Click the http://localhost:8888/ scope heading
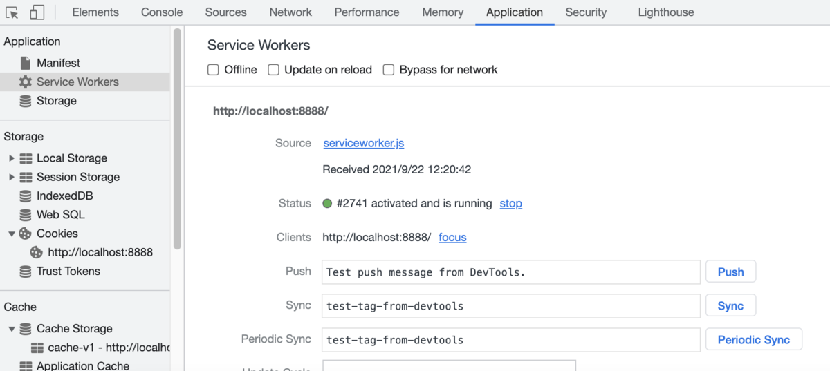 point(270,111)
